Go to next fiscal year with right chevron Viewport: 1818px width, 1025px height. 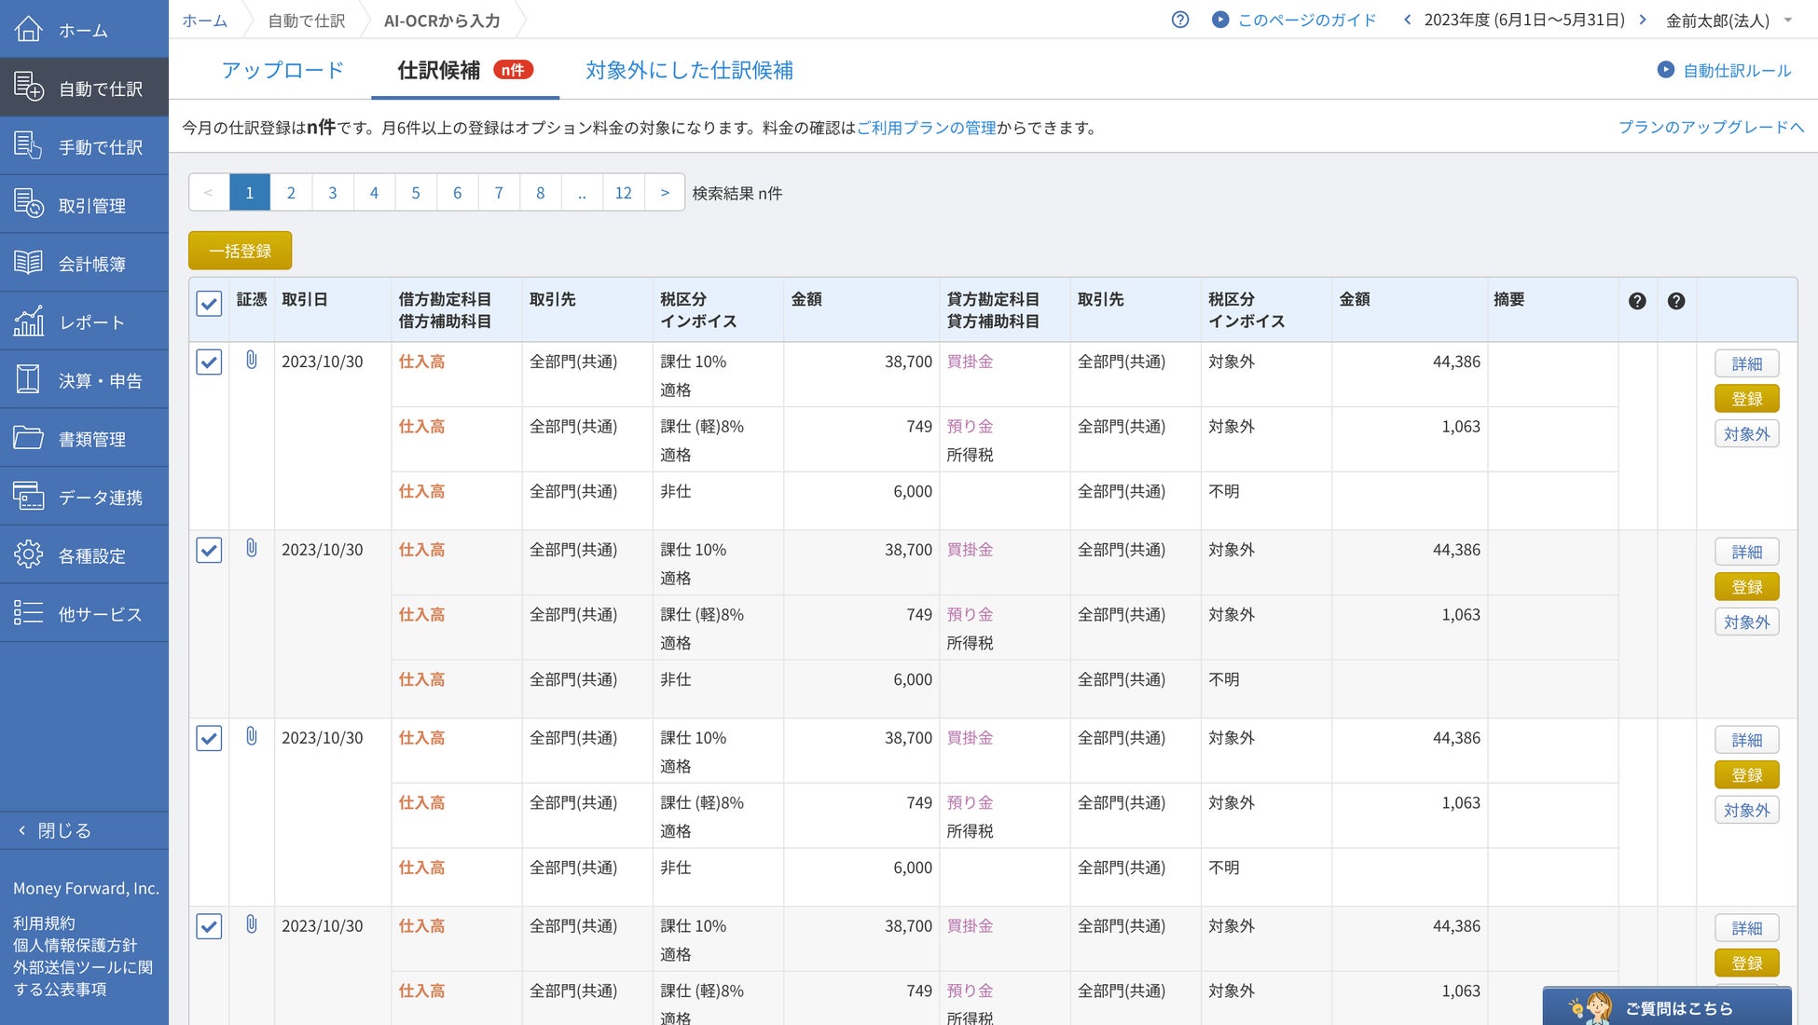click(x=1642, y=20)
